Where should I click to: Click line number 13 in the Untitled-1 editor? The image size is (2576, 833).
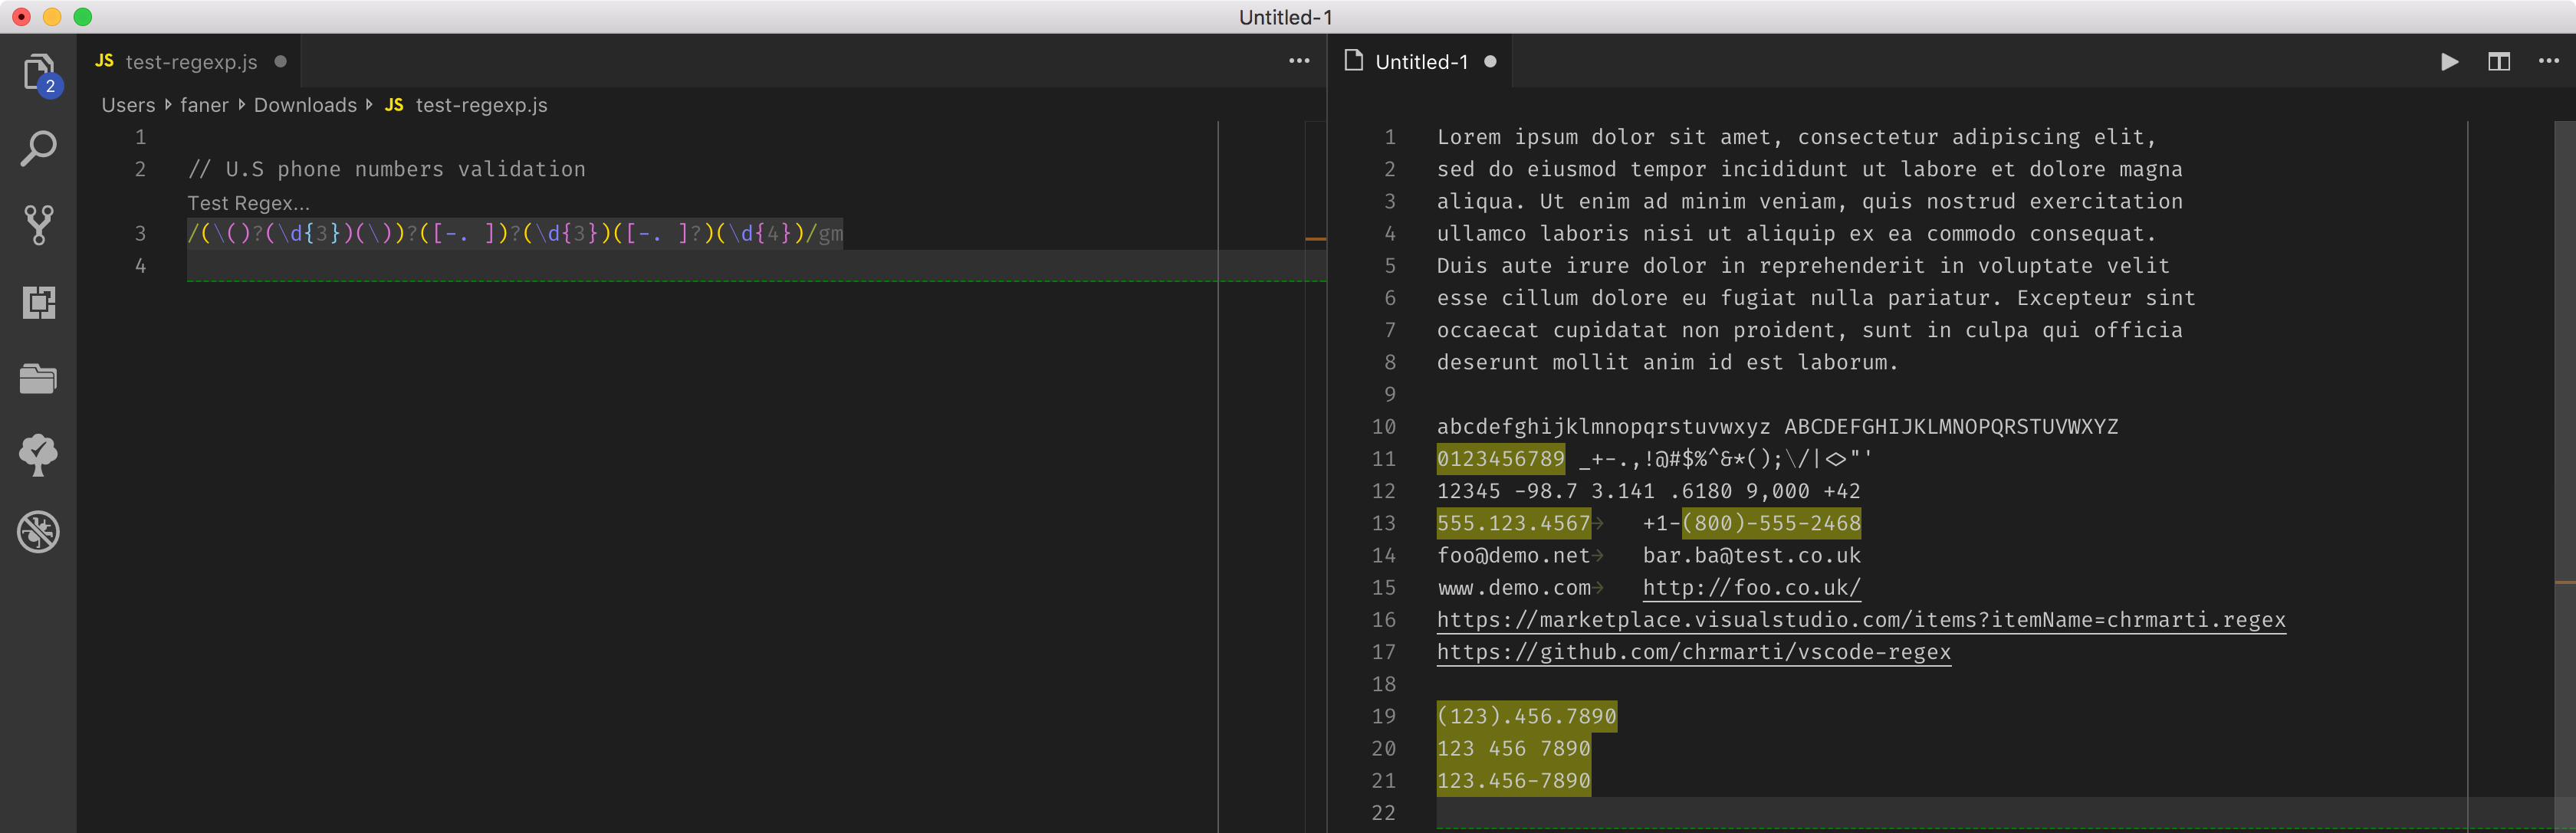(x=1385, y=523)
